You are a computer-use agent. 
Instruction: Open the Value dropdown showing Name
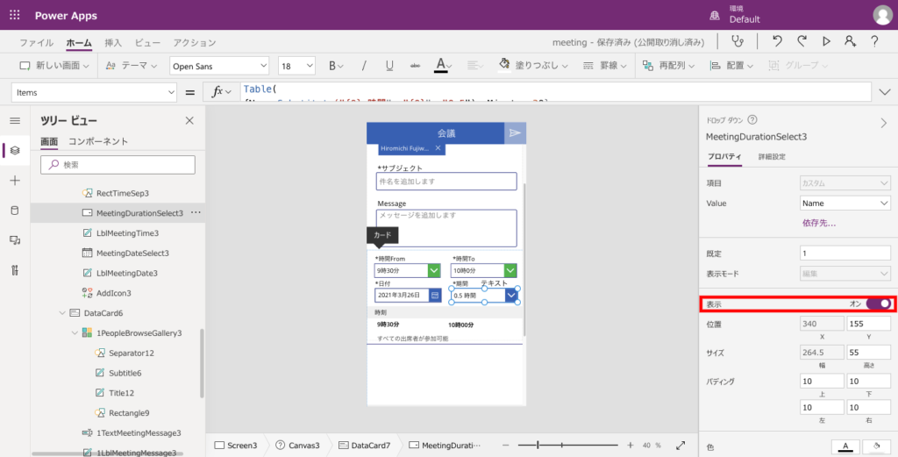[x=845, y=204]
